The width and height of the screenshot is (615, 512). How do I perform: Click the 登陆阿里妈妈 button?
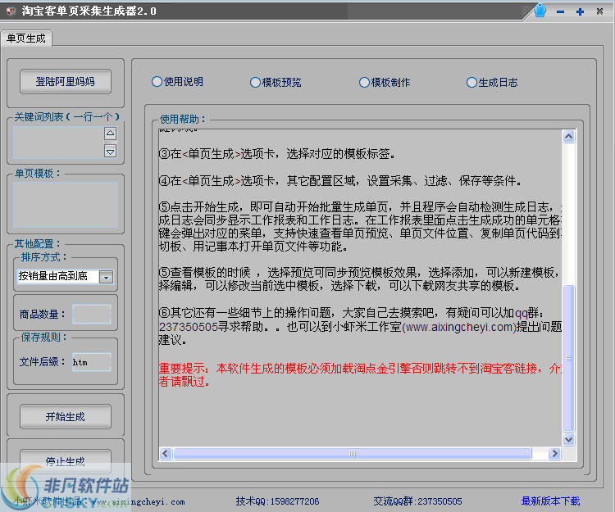click(66, 81)
